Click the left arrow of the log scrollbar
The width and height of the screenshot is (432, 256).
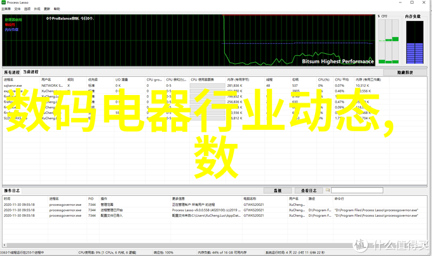[x=4, y=245]
